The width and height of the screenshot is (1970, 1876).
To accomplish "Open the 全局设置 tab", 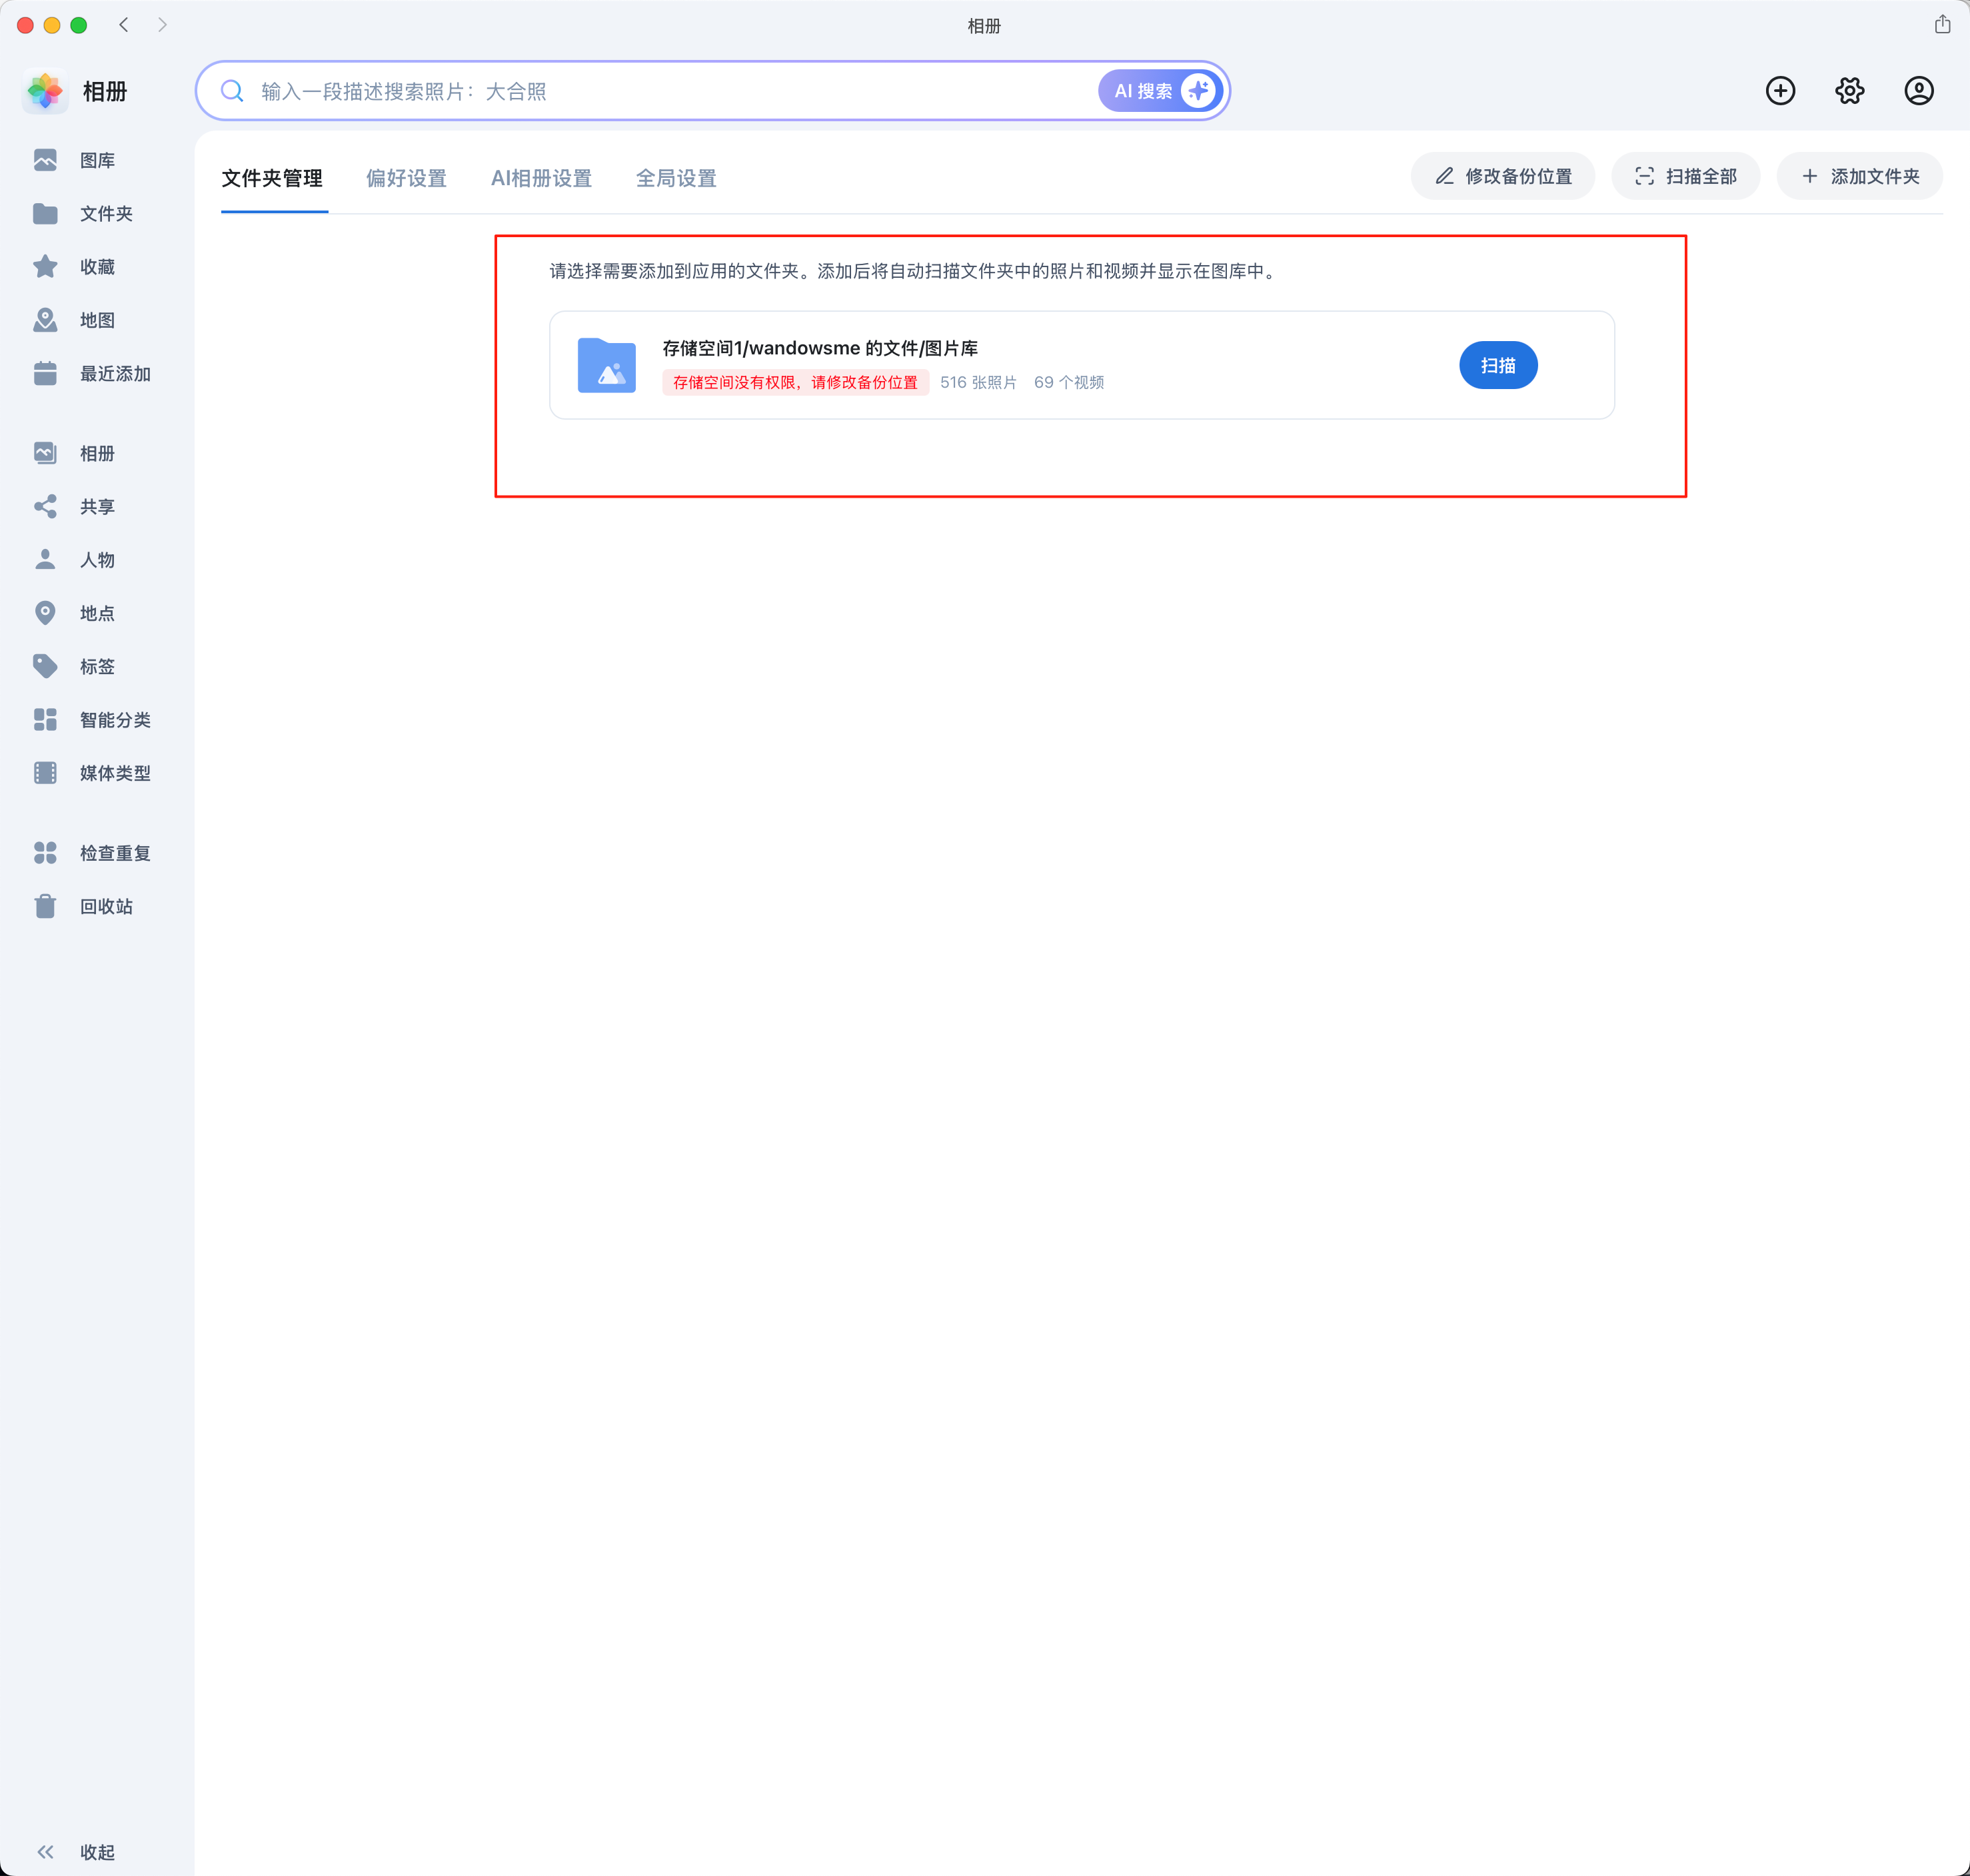I will coord(676,178).
